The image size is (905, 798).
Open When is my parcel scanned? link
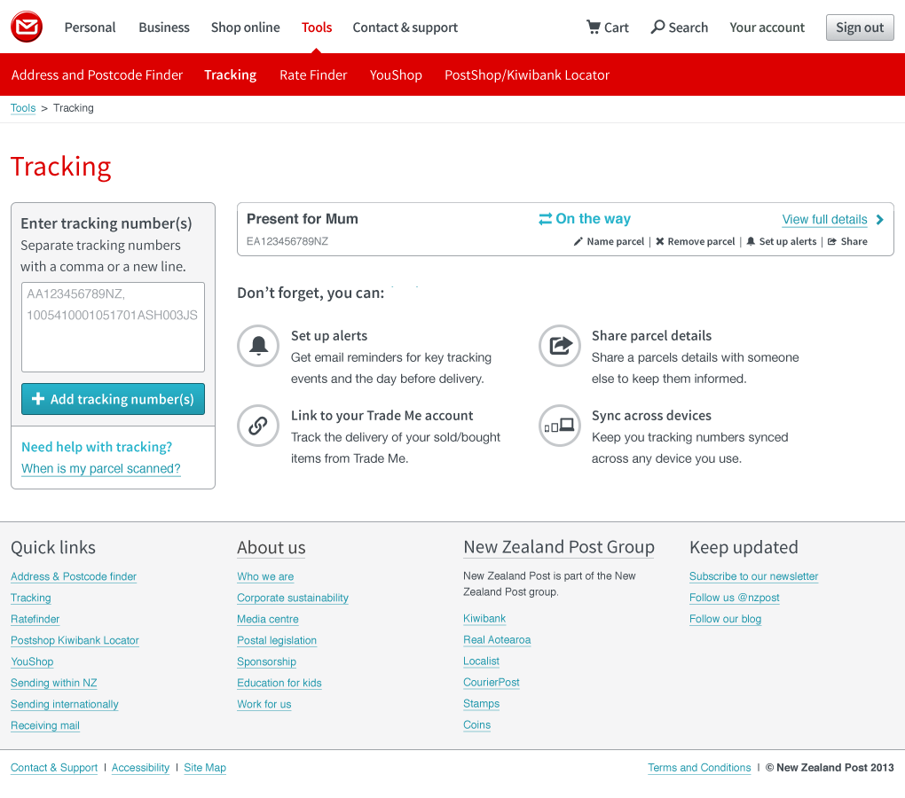(x=101, y=469)
